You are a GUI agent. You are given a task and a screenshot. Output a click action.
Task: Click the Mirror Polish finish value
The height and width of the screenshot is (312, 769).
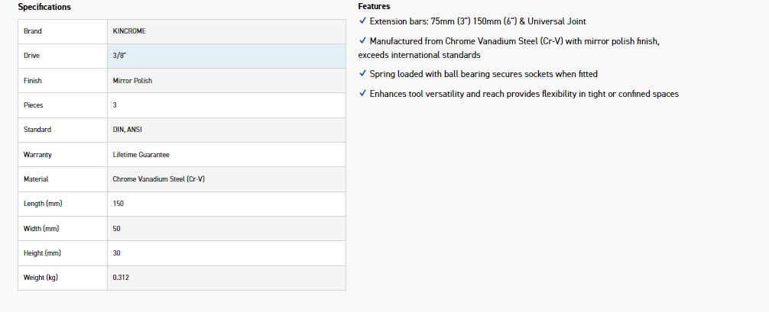[x=132, y=81]
